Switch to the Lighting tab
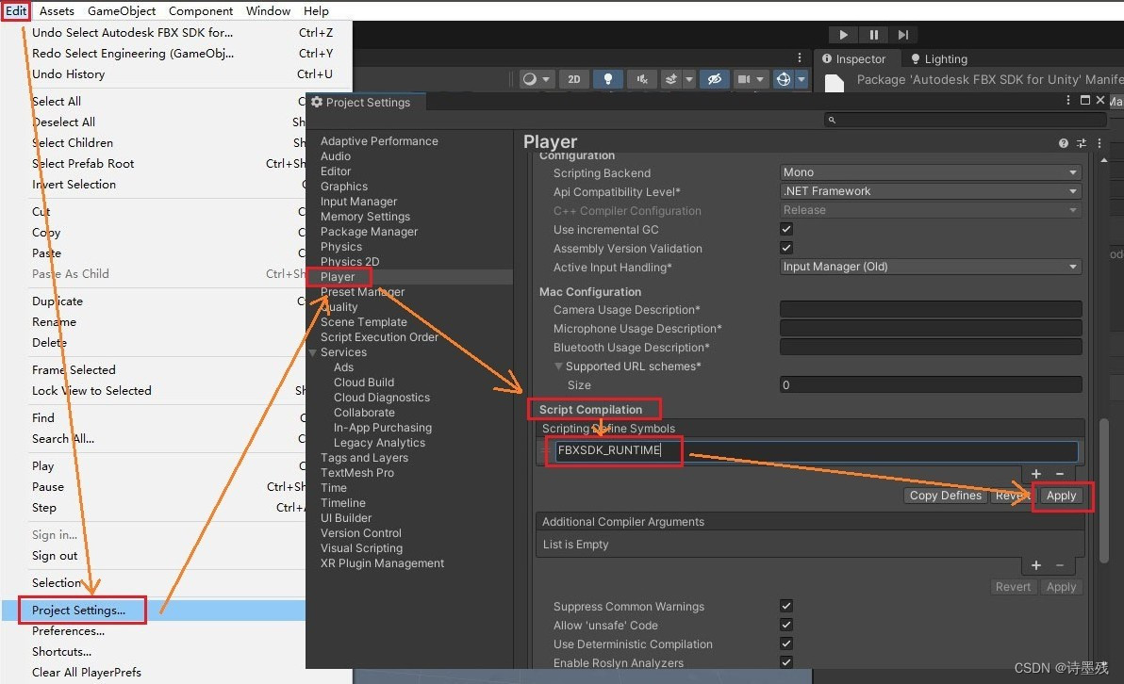Screen dimensions: 1124x684 (939, 58)
